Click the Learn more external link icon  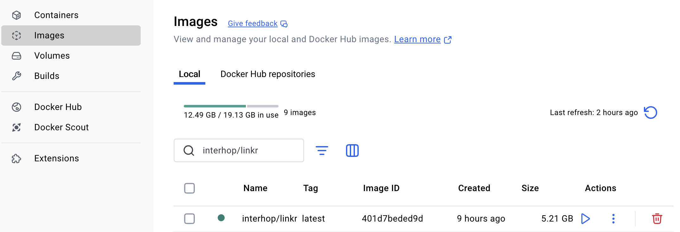pyautogui.click(x=448, y=40)
